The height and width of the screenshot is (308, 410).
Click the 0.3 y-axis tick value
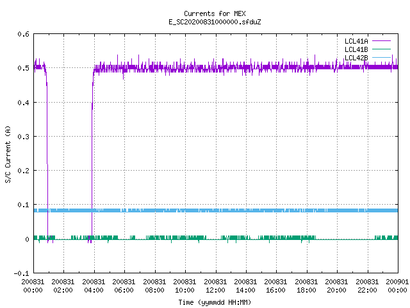pos(23,137)
